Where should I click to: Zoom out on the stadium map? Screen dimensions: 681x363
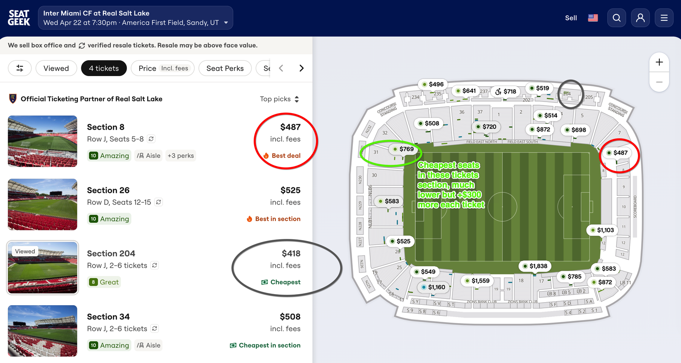(x=659, y=82)
